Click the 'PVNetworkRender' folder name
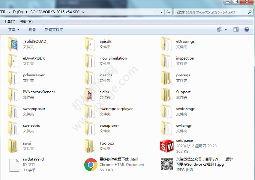The width and height of the screenshot is (255, 180). pyautogui.click(x=39, y=92)
